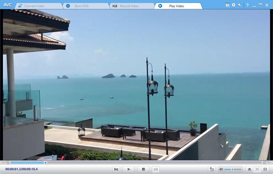
Task: Open help with the question mark icon
Action: (x=247, y=5)
